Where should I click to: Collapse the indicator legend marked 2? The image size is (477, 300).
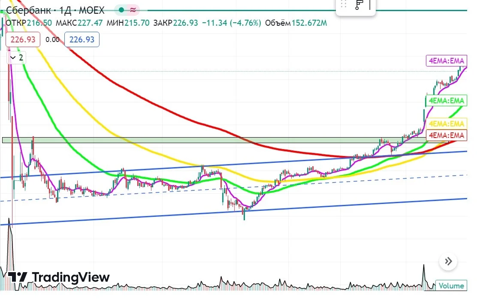(16, 57)
